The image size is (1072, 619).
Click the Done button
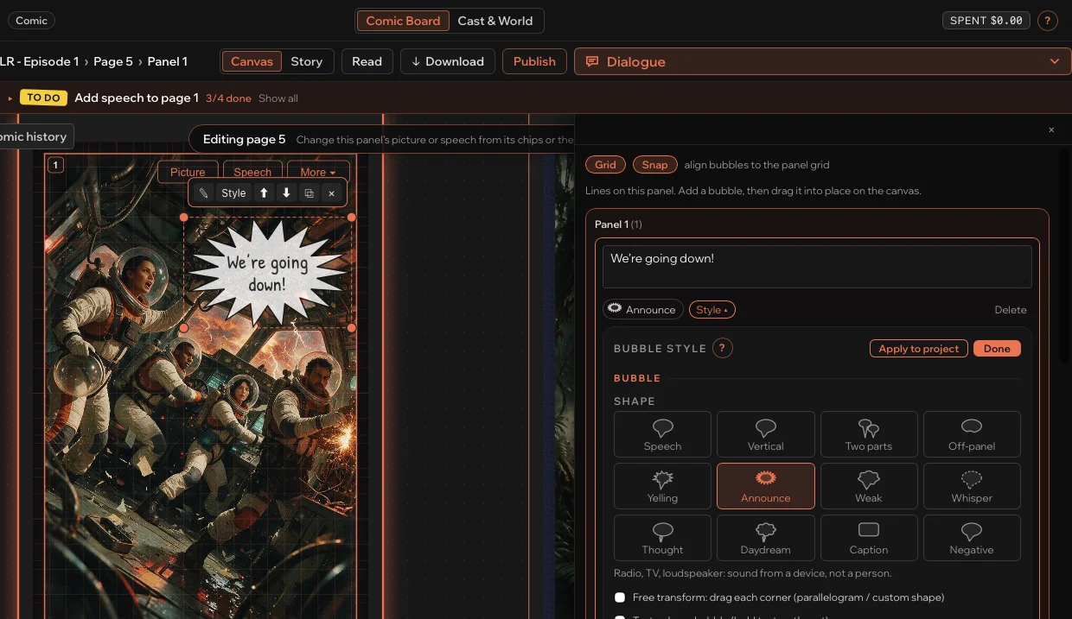pyautogui.click(x=997, y=349)
